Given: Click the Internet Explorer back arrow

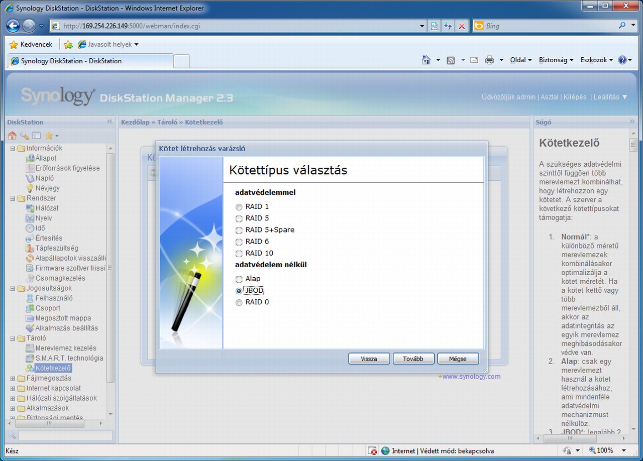Looking at the screenshot, I should point(13,26).
